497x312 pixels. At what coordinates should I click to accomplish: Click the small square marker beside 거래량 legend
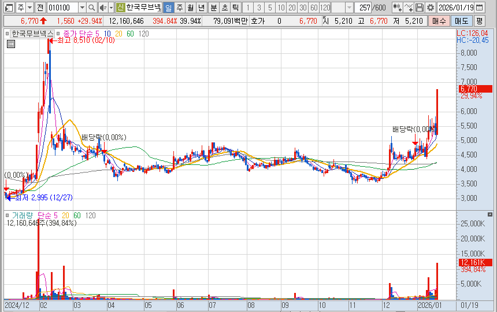8,215
